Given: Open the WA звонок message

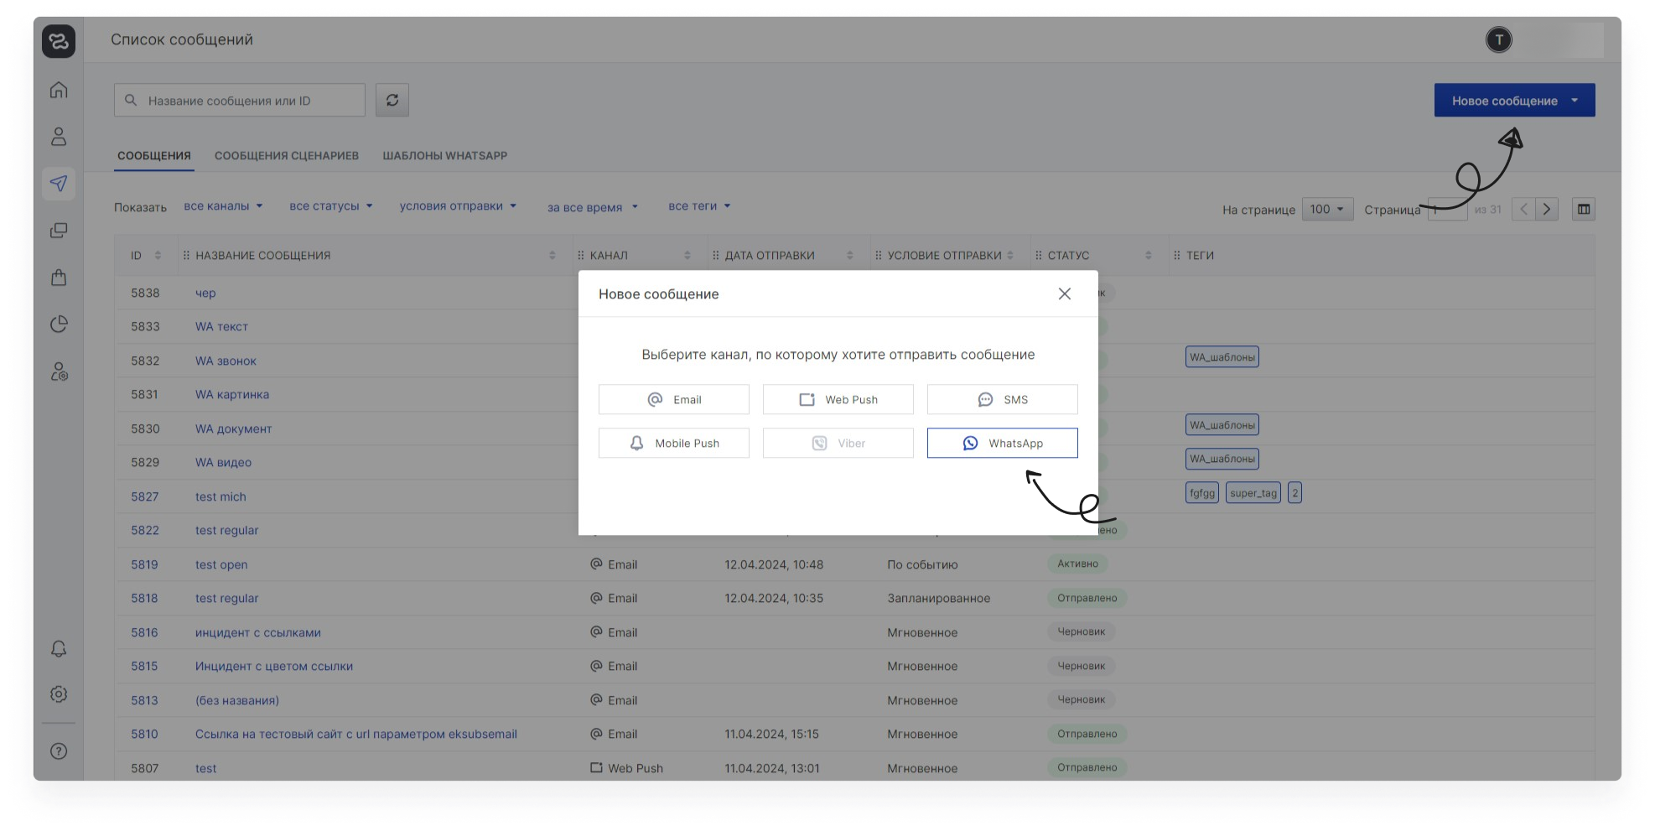Looking at the screenshot, I should pyautogui.click(x=226, y=361).
